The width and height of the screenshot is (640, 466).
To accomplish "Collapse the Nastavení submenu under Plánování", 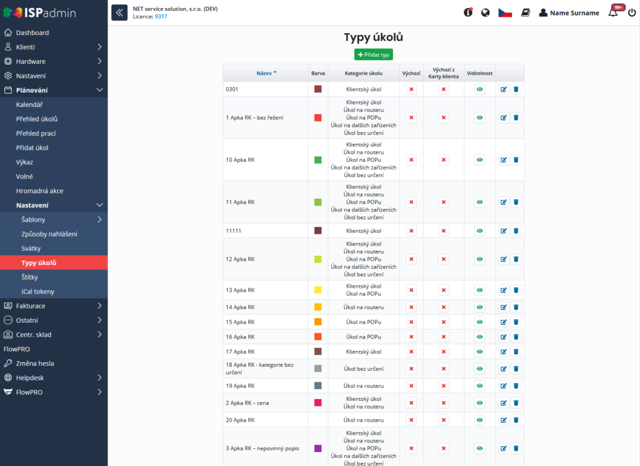I will (x=99, y=205).
